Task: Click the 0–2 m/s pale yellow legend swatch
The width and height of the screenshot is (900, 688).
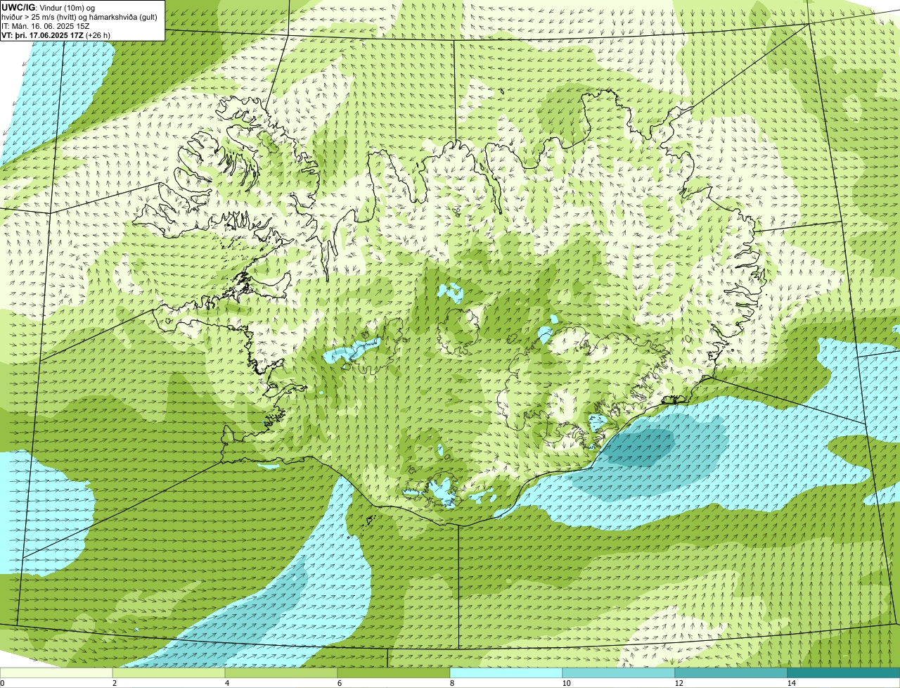Action: (x=56, y=673)
